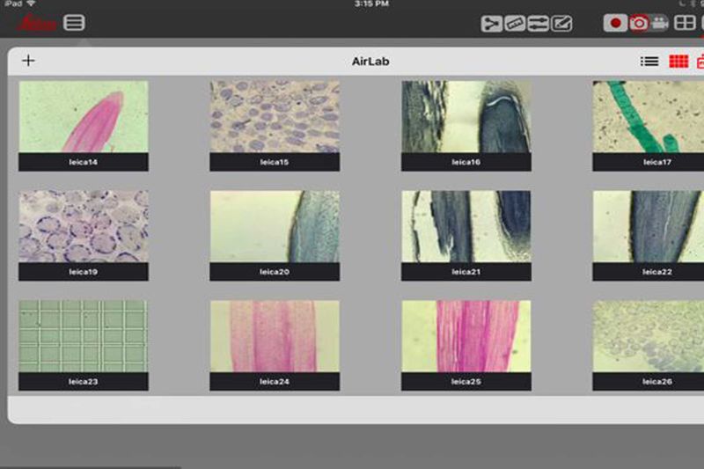Switch gallery to list view
This screenshot has height=469, width=704.
(x=649, y=61)
